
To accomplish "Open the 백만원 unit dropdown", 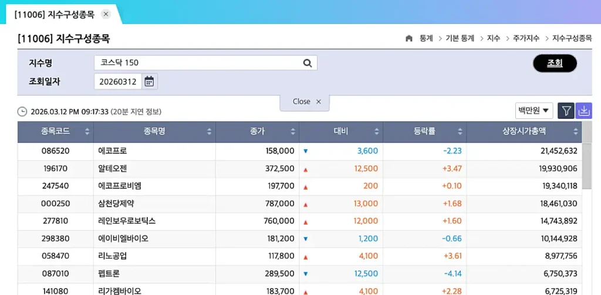I will pos(534,111).
